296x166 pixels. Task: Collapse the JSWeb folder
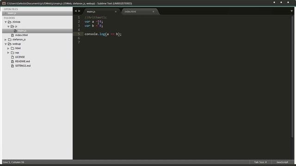click(x=6, y=22)
